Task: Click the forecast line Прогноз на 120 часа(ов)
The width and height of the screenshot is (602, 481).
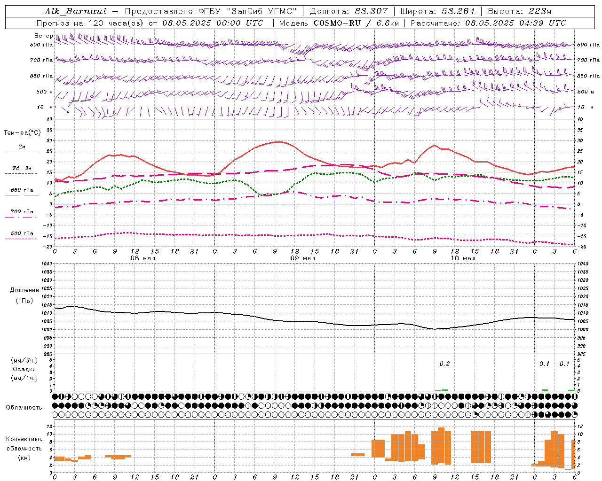Action: click(x=90, y=23)
